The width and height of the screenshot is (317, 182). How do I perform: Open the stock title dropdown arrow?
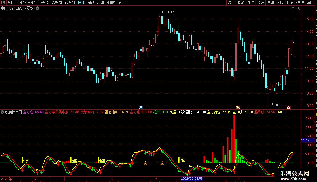click(x=38, y=8)
